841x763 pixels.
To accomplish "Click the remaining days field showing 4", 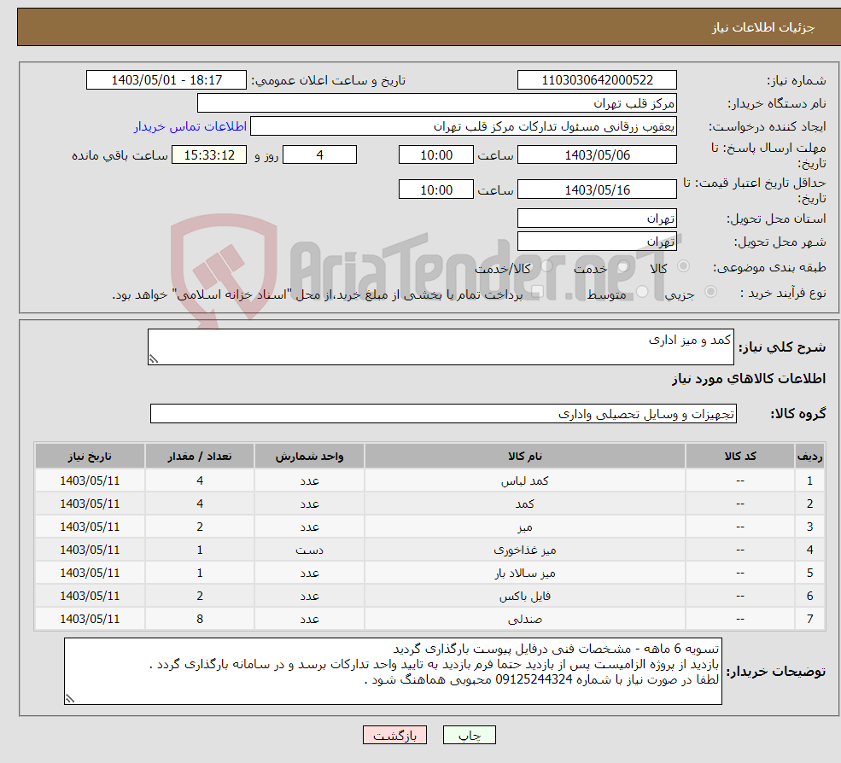I will coord(319,155).
